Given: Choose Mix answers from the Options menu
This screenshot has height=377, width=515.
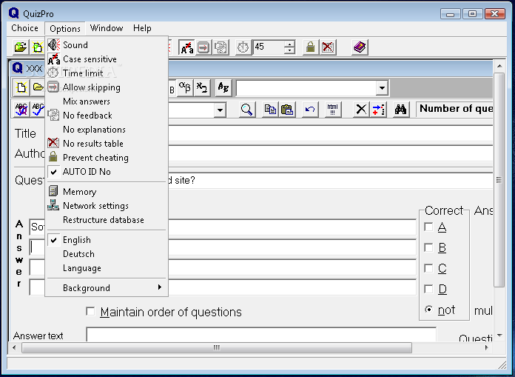Looking at the screenshot, I should pyautogui.click(x=107, y=101).
